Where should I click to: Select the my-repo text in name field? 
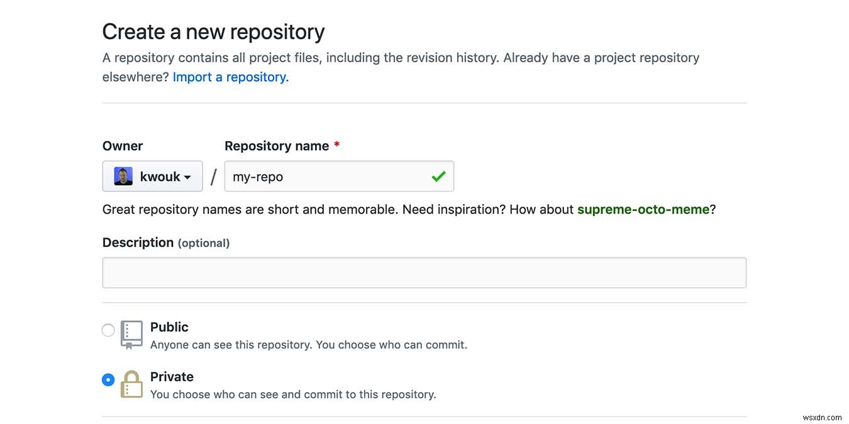point(257,177)
